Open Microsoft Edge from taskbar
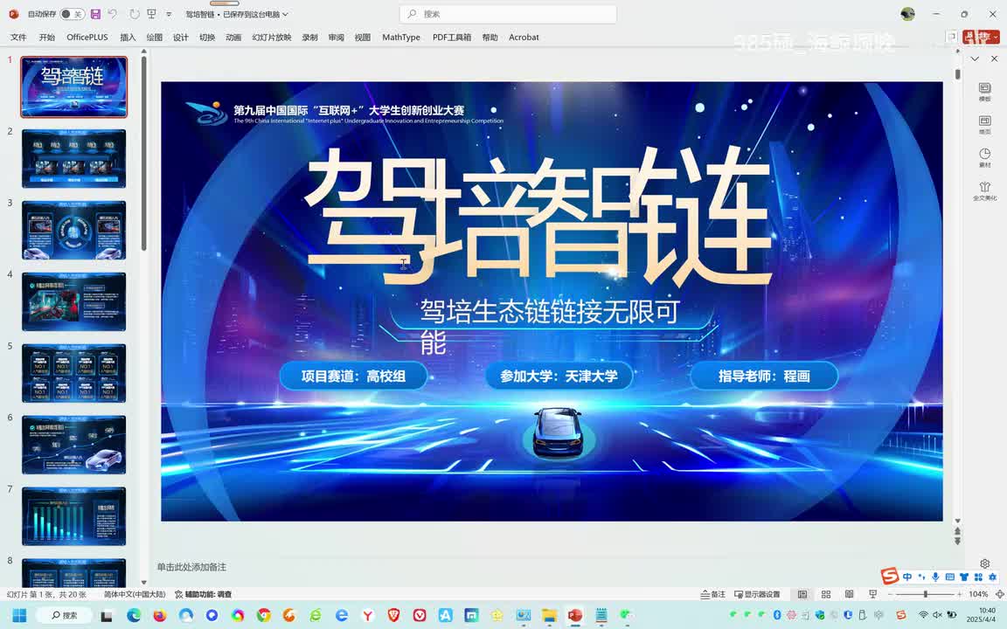1007x629 pixels. [x=134, y=616]
